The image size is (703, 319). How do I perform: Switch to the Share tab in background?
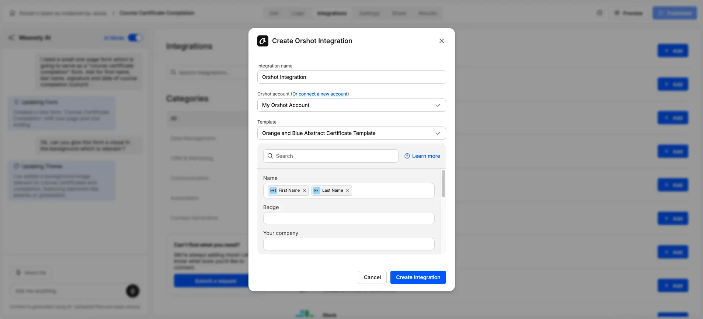click(x=399, y=13)
